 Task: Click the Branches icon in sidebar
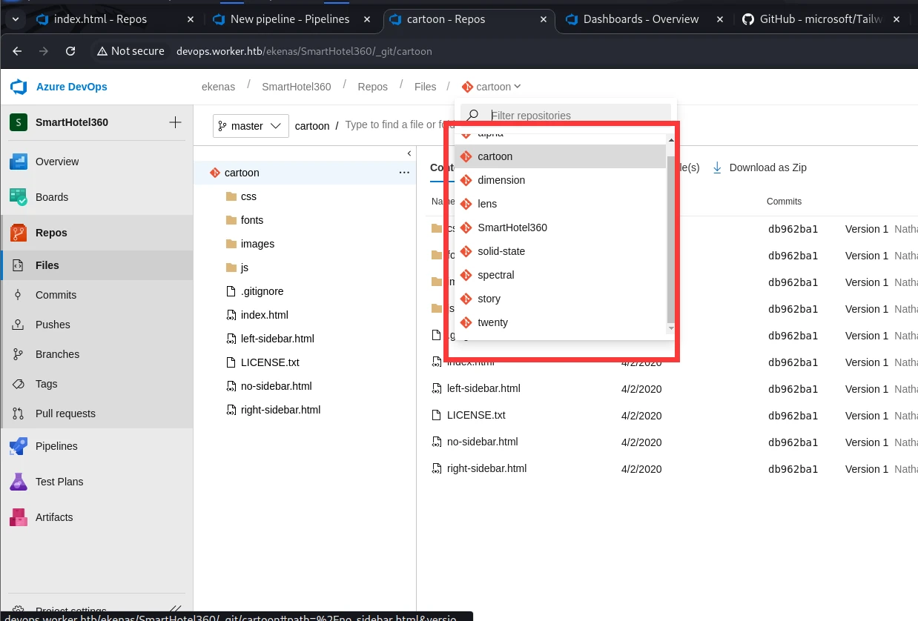[x=18, y=354]
